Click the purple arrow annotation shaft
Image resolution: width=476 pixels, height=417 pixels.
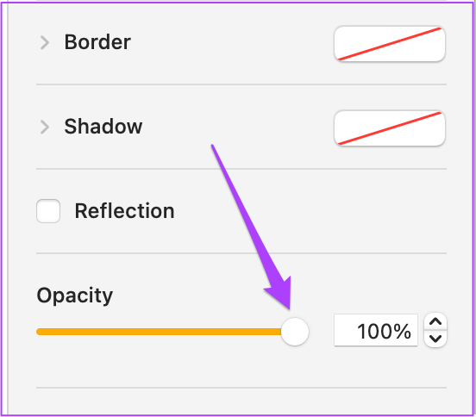pyautogui.click(x=243, y=212)
